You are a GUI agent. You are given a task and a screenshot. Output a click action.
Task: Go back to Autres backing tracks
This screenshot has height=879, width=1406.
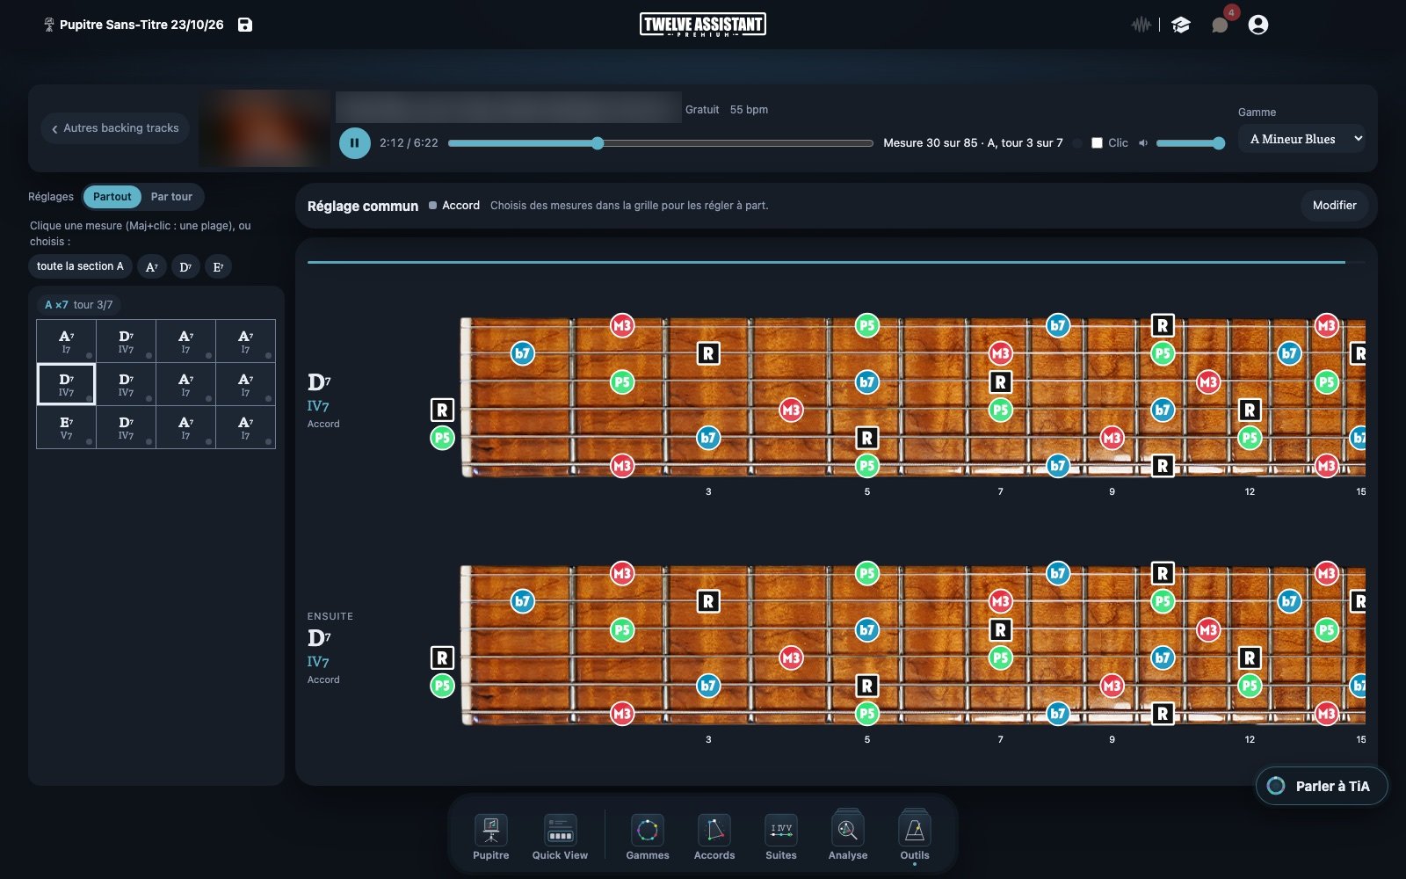point(115,128)
